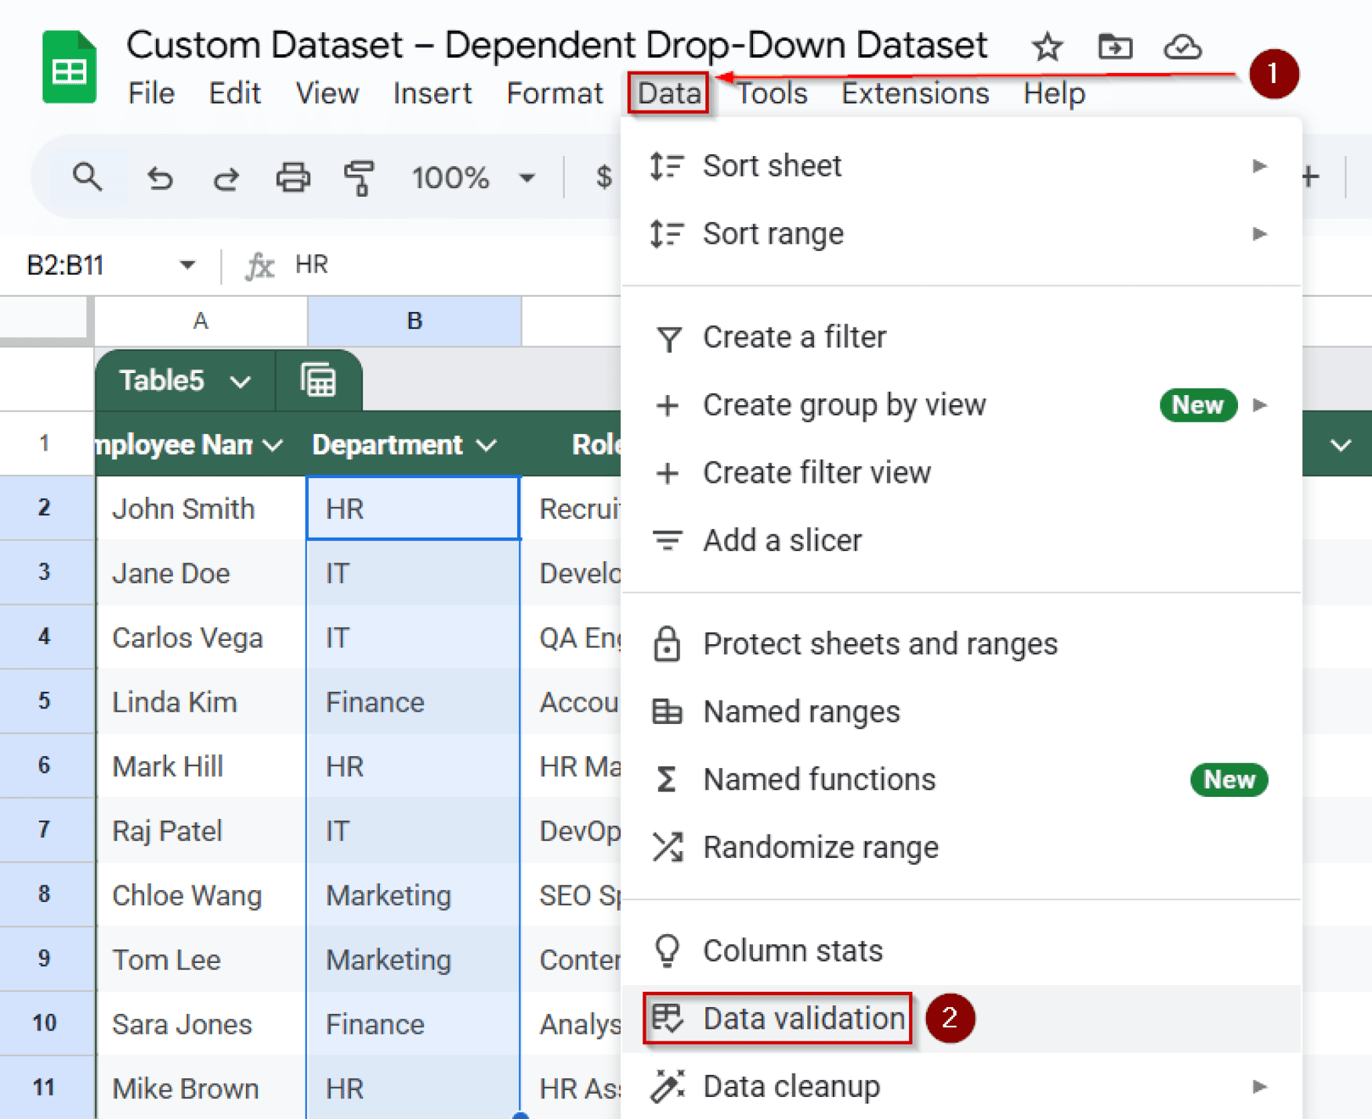Open Named ranges
The image size is (1372, 1119).
(802, 712)
